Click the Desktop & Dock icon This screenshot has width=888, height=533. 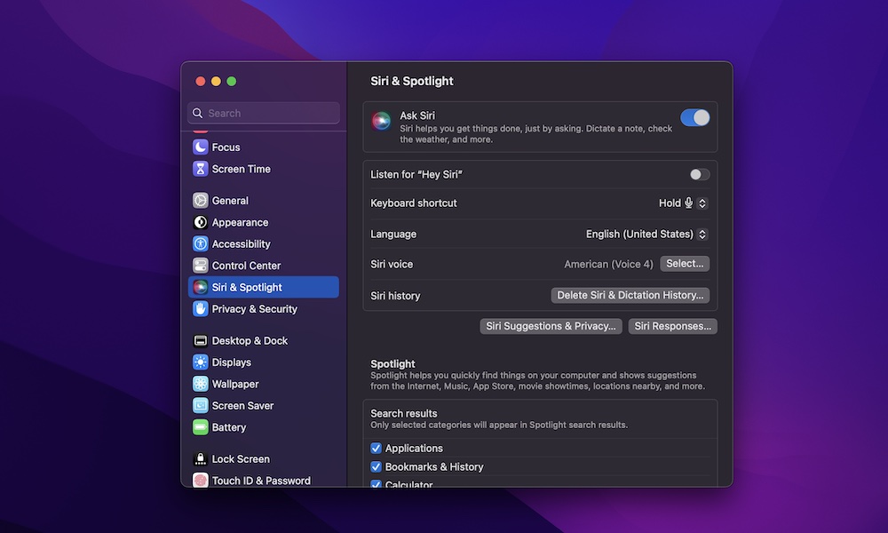click(200, 340)
